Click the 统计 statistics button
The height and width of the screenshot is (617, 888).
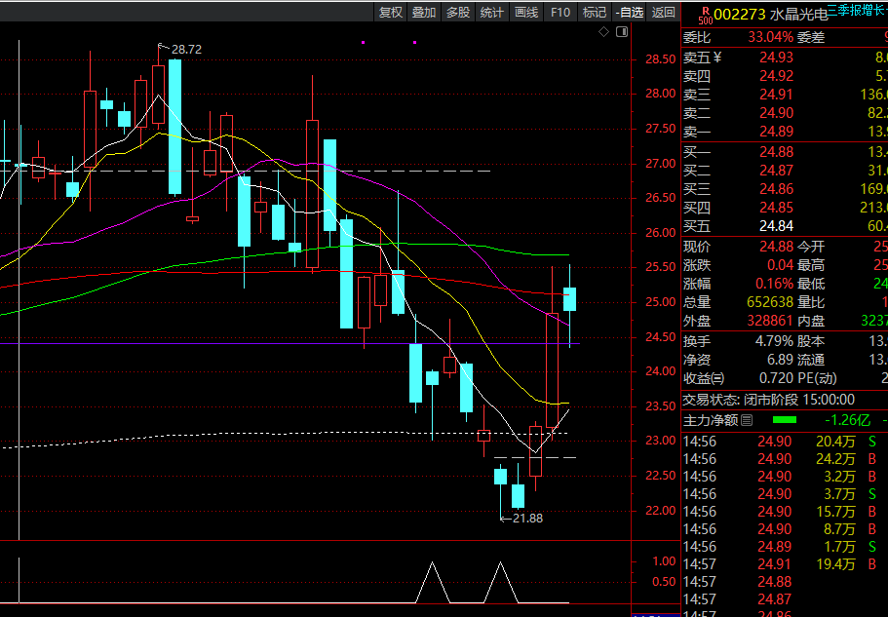pos(491,13)
